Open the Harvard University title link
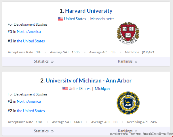The image size is (173, 137). 89,11
